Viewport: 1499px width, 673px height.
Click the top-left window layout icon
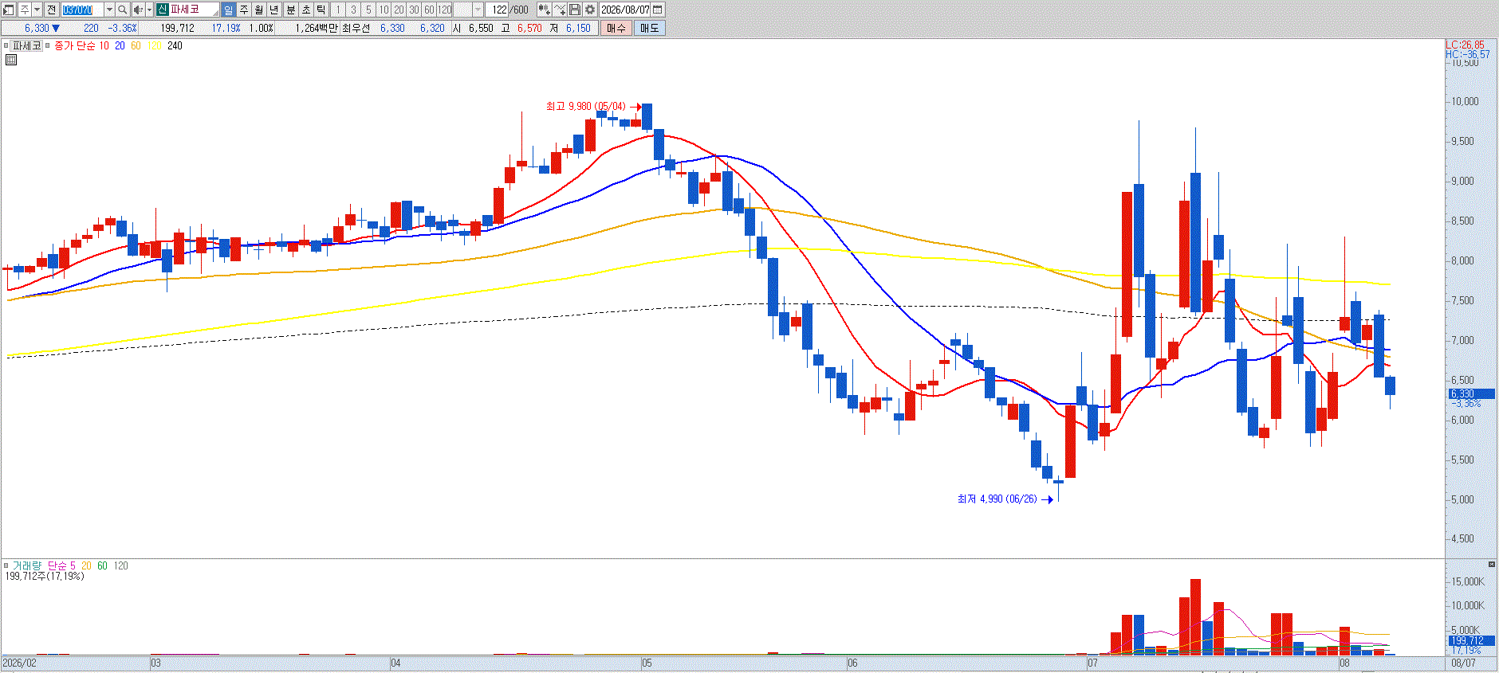click(x=9, y=10)
